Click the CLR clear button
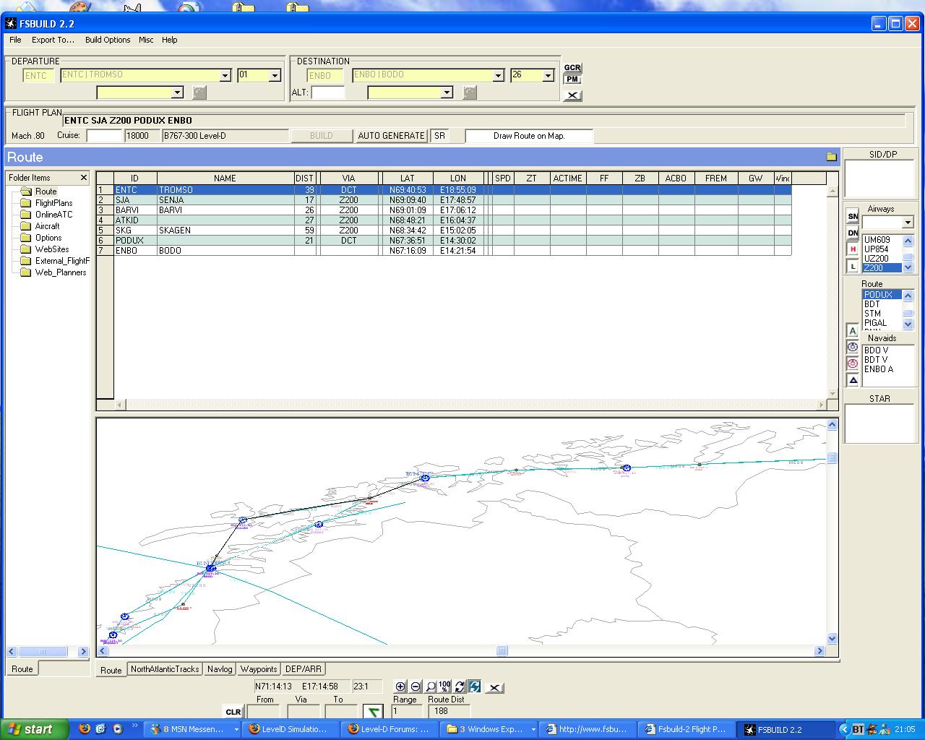The height and width of the screenshot is (740, 925). click(x=233, y=712)
